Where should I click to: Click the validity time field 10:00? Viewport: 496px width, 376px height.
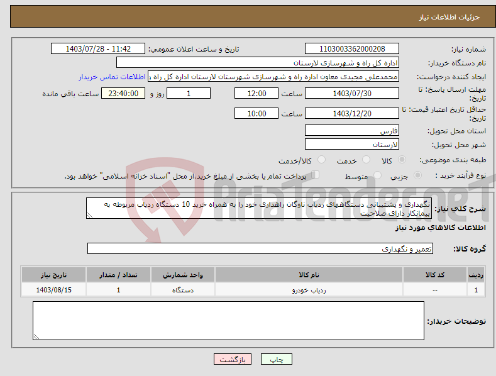point(256,113)
